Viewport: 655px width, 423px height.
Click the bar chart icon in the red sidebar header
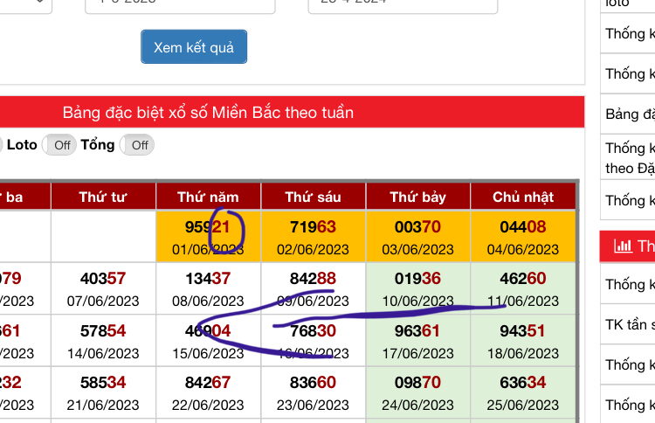point(623,246)
